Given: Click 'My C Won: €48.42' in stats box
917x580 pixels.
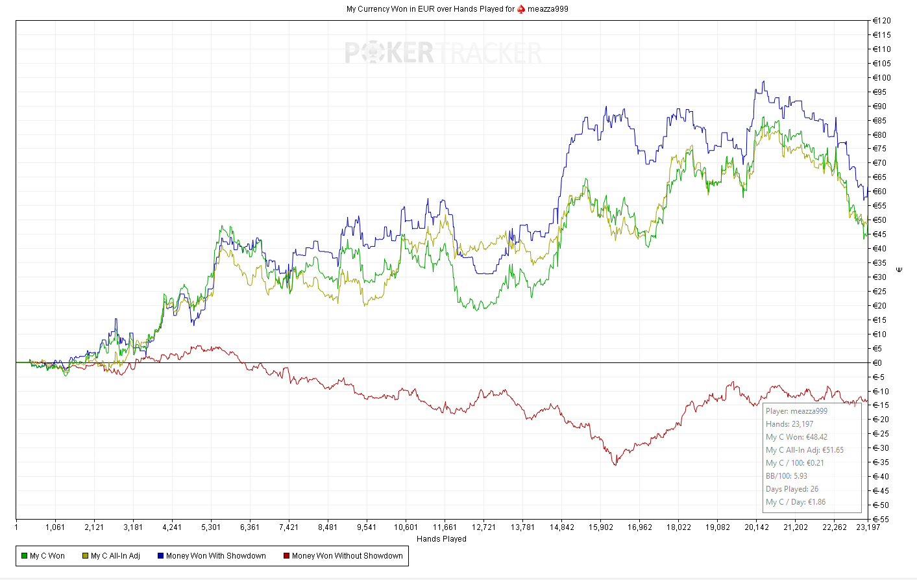Looking at the screenshot, I should point(796,437).
